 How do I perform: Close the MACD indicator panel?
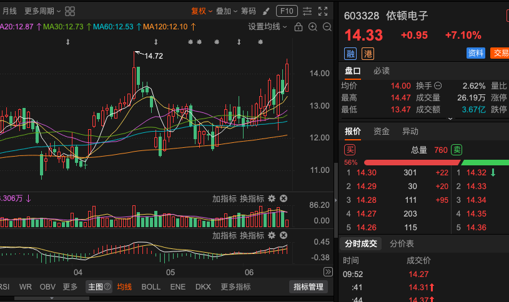click(x=284, y=235)
